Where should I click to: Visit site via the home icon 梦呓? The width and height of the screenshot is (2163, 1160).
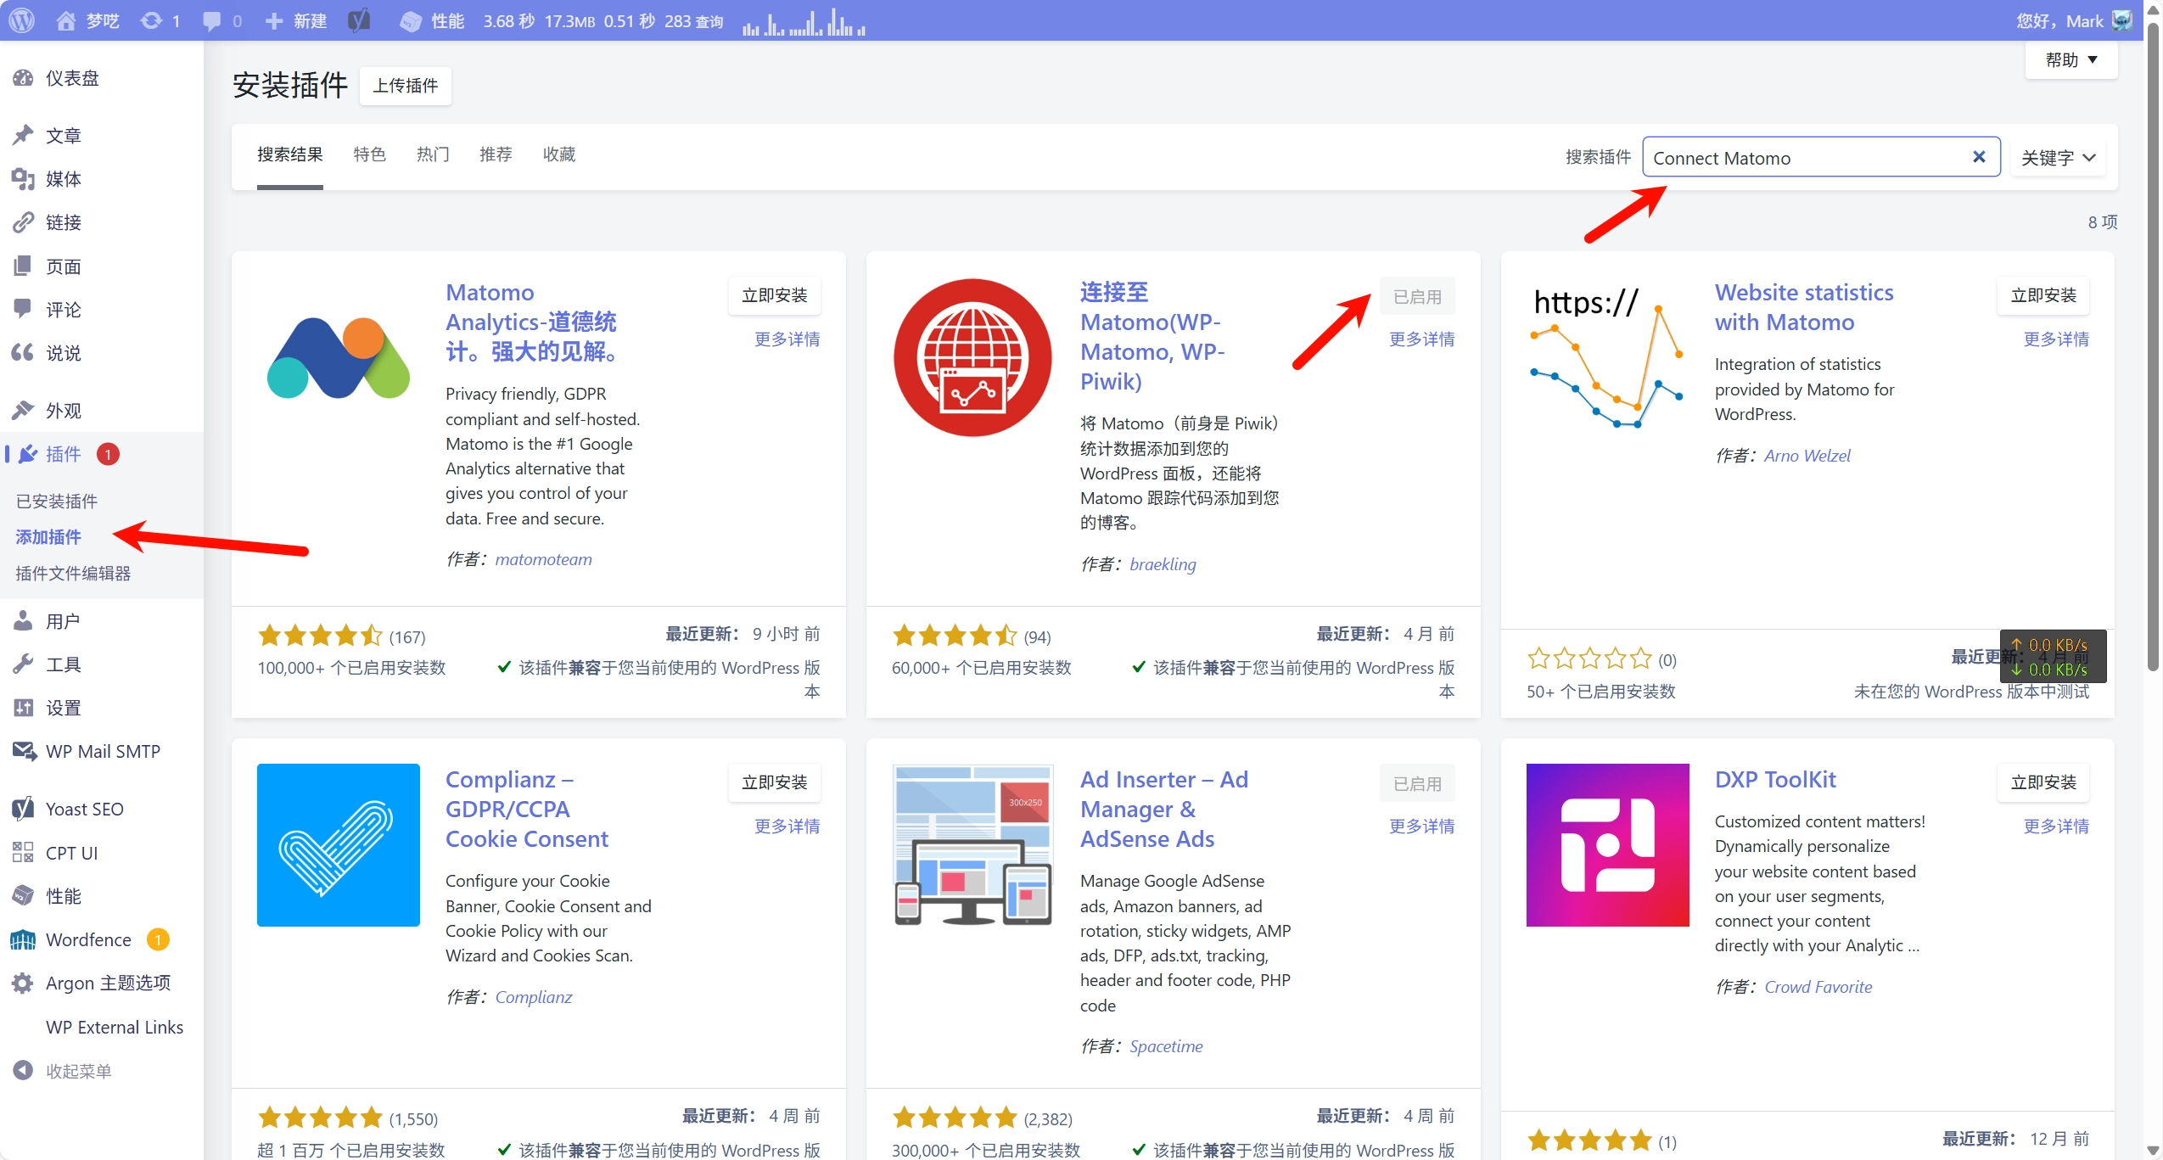pyautogui.click(x=87, y=20)
